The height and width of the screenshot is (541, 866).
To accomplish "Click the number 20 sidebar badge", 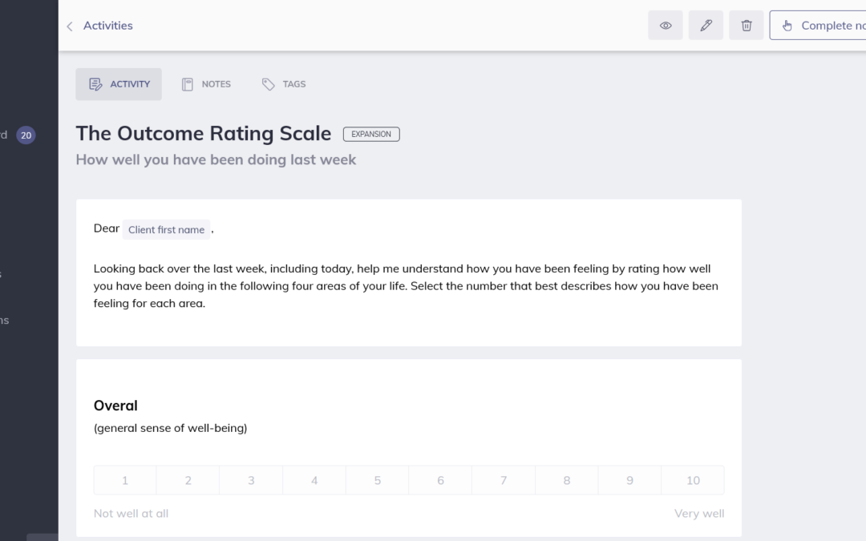I will 26,135.
